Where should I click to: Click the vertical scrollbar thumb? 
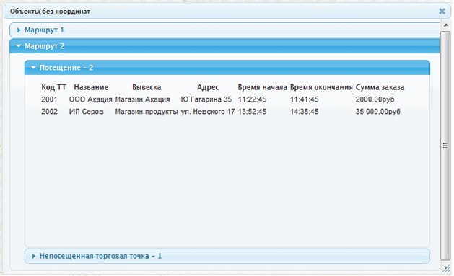445,146
